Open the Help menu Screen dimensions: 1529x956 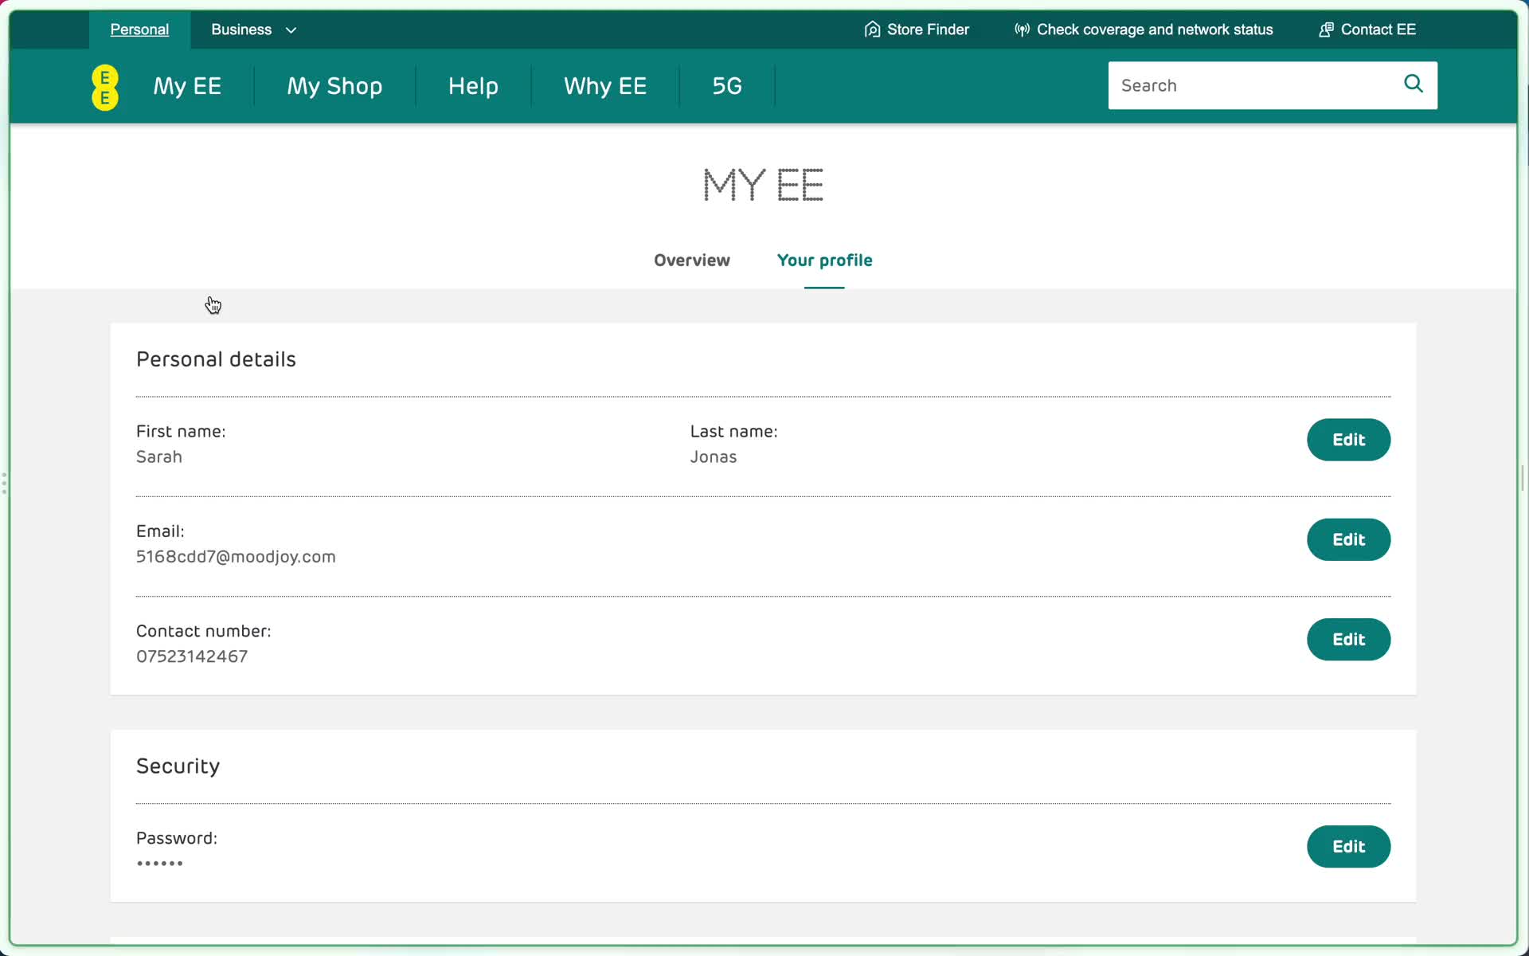pos(473,86)
